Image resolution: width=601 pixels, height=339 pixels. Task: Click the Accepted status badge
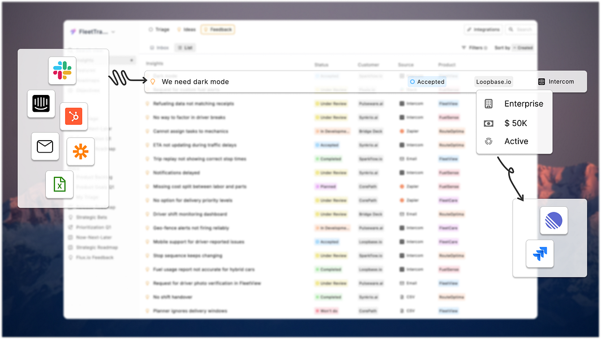(x=427, y=82)
